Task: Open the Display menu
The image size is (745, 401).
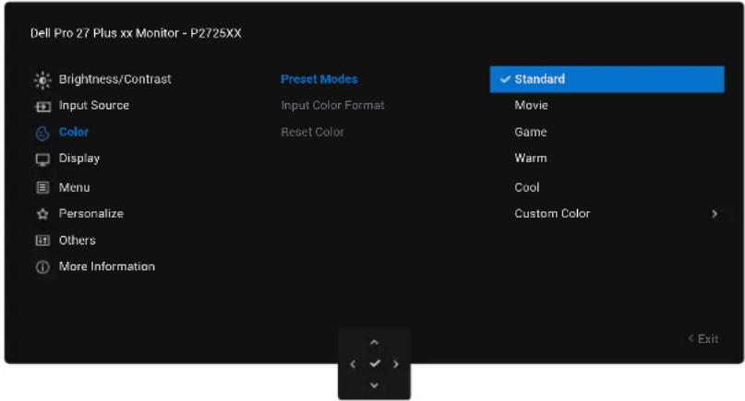Action: 78,159
